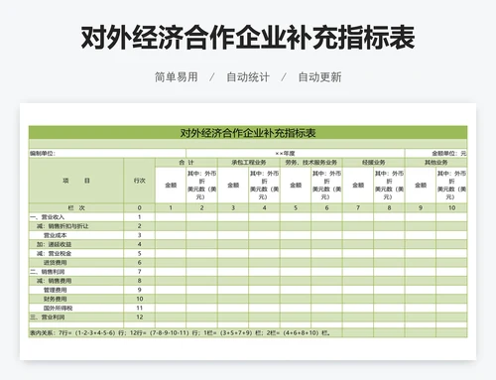
Task: Click the 自动更新 subtitle text
Action: point(319,77)
